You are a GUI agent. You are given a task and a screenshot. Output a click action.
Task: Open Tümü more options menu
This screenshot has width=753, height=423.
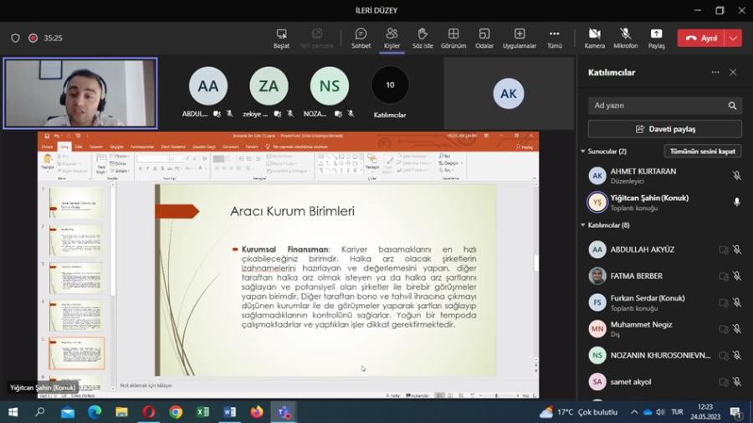click(554, 38)
